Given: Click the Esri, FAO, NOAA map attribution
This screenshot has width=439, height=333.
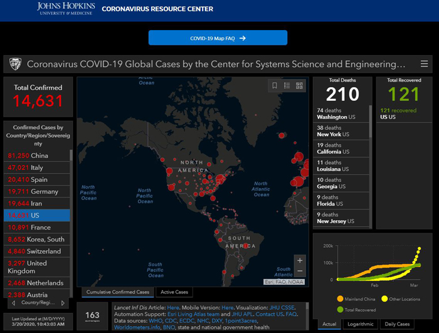Looking at the screenshot, I should click(x=284, y=282).
